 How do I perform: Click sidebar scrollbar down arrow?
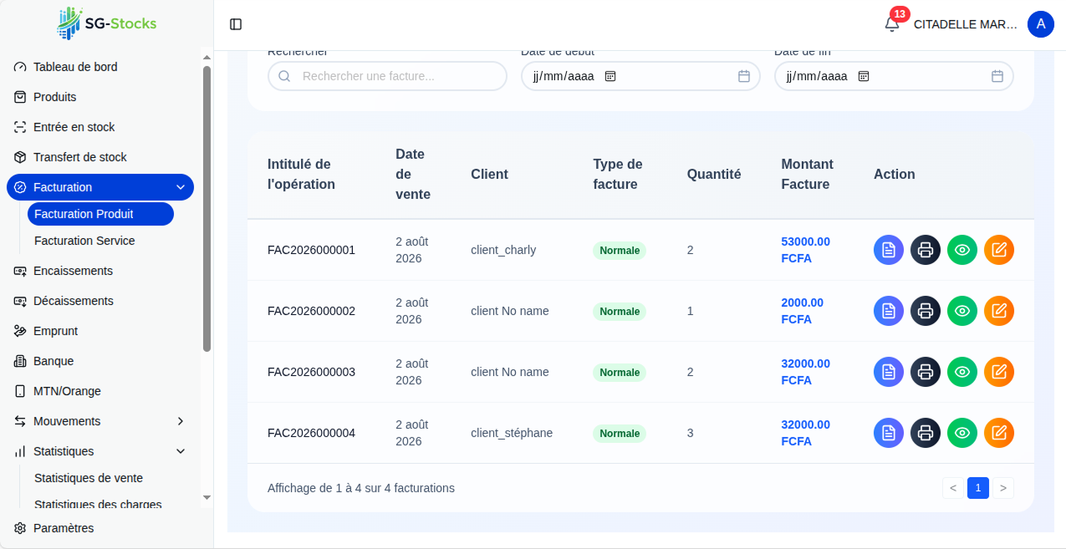(x=207, y=497)
